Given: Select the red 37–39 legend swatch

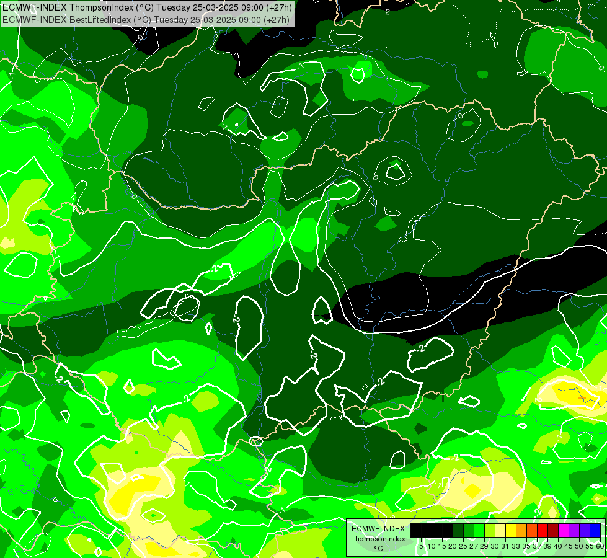Looking at the screenshot, I should [543, 530].
